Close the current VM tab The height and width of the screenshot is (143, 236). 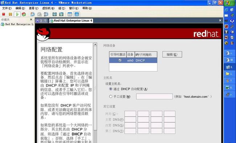(220, 20)
